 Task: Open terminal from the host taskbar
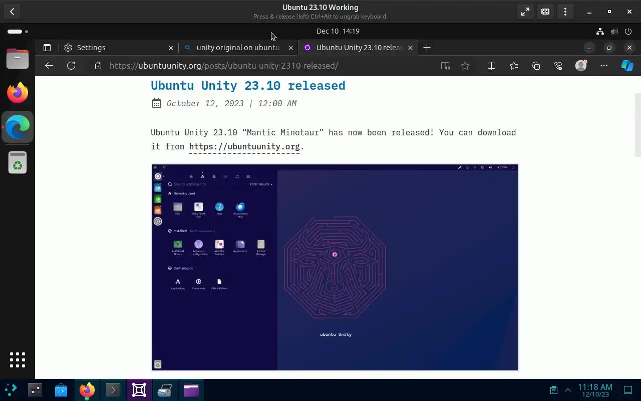coord(113,390)
